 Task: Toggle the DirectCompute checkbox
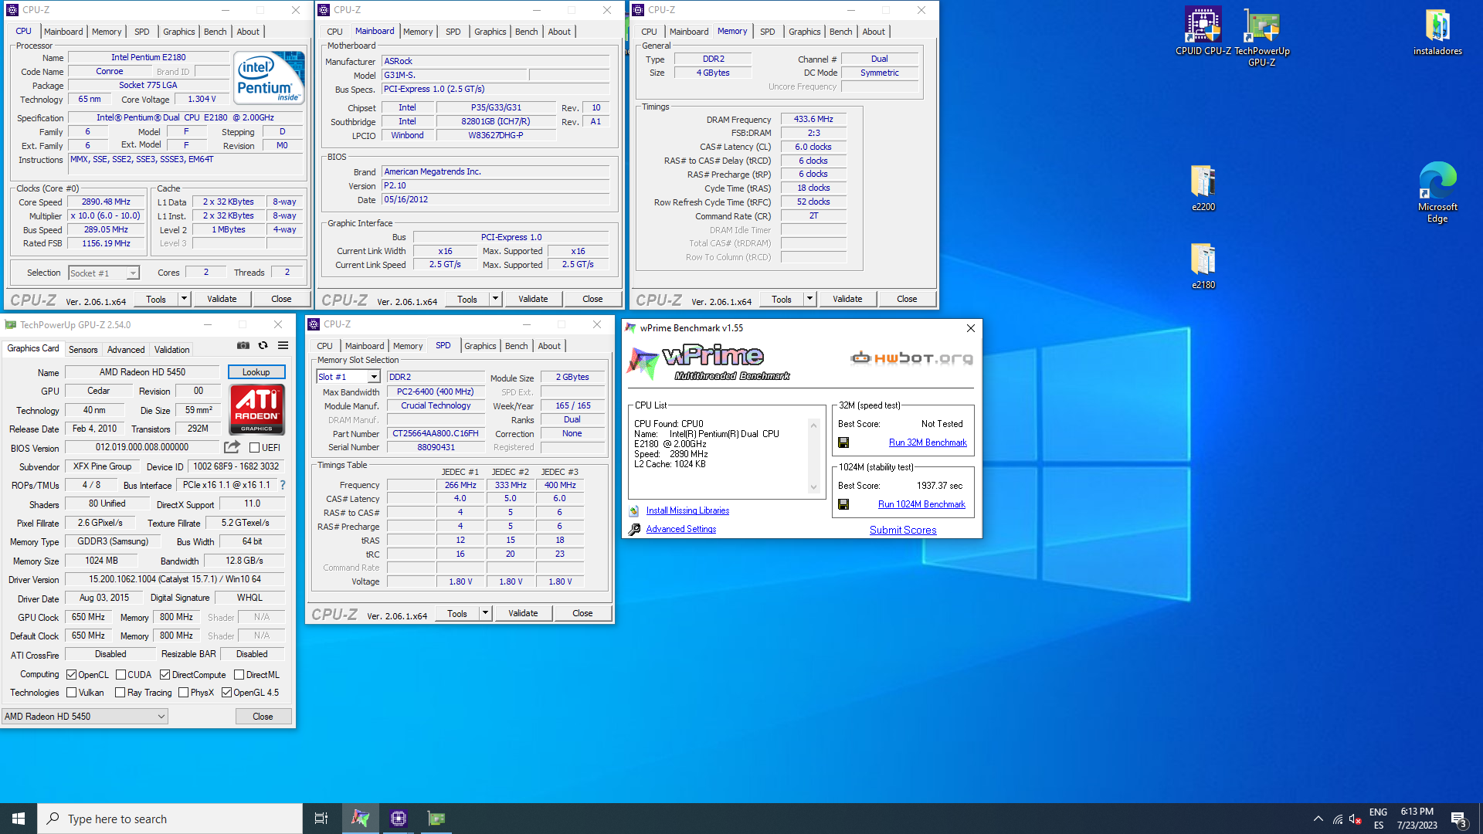(165, 675)
